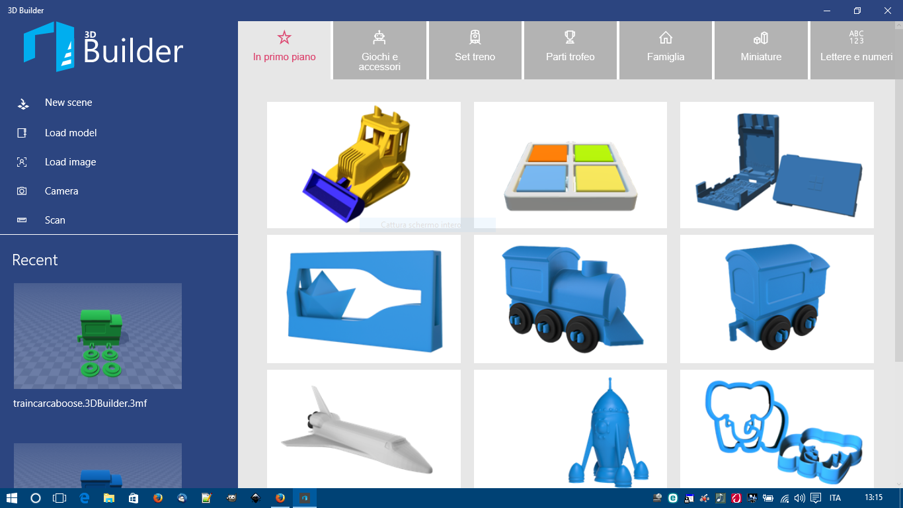Pick the elephant cookie cutter model
The width and height of the screenshot is (903, 508).
click(777, 429)
